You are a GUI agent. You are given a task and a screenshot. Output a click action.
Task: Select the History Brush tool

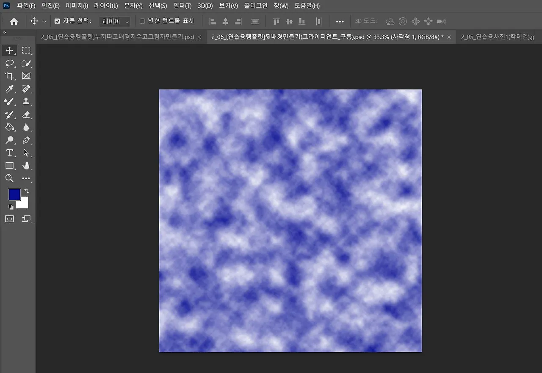[9, 114]
